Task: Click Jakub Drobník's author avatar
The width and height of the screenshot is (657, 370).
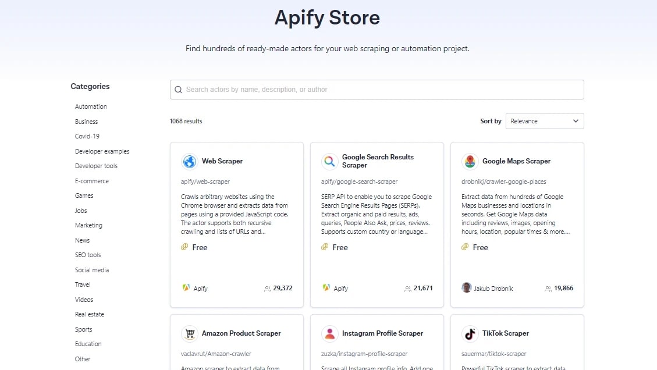Action: pyautogui.click(x=466, y=287)
